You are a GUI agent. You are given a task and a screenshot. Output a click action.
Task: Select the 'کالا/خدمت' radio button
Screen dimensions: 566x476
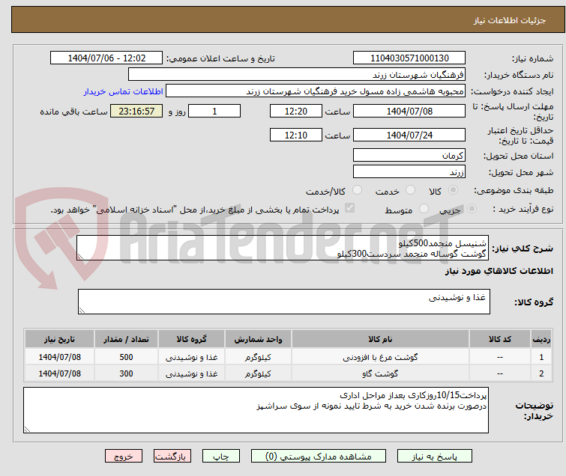tap(357, 190)
